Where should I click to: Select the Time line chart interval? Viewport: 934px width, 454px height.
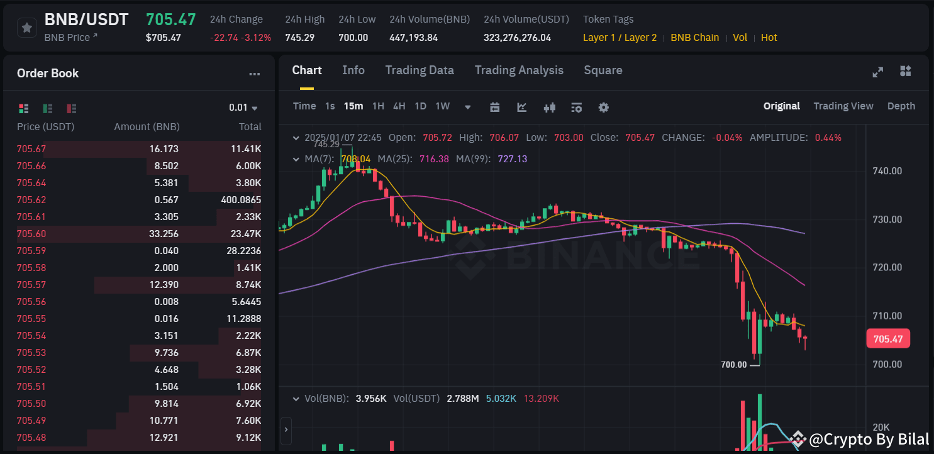click(x=304, y=106)
